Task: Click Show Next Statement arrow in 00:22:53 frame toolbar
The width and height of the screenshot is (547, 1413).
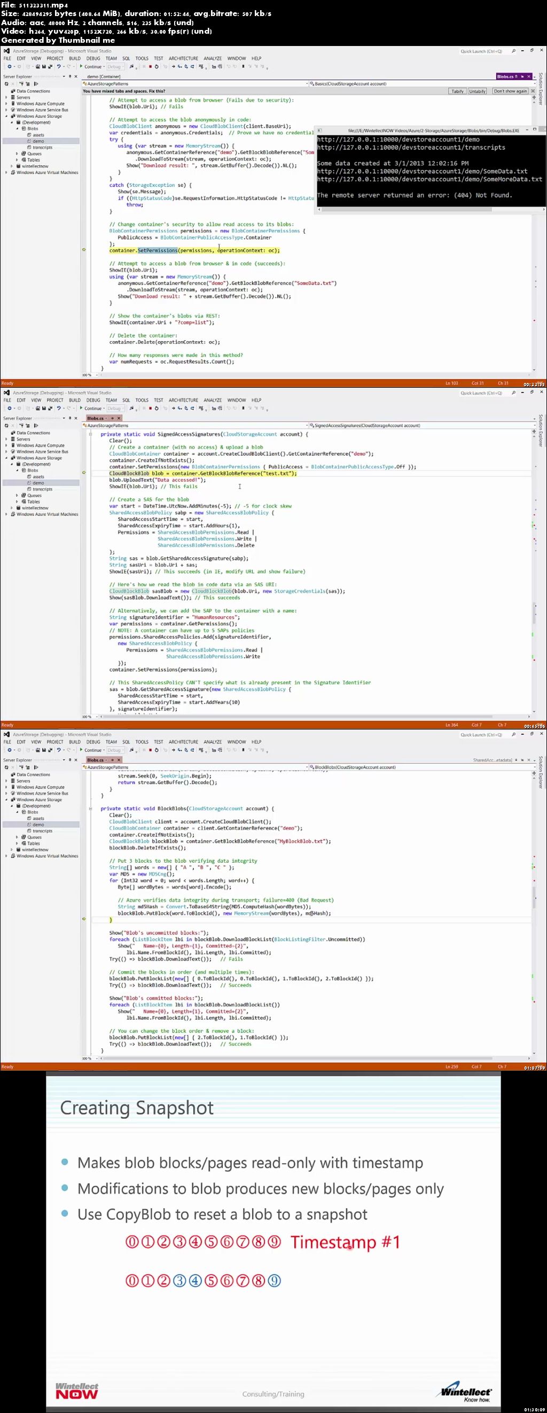Action: (173, 66)
